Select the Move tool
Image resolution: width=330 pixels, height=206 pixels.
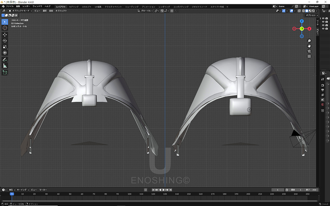(5, 35)
